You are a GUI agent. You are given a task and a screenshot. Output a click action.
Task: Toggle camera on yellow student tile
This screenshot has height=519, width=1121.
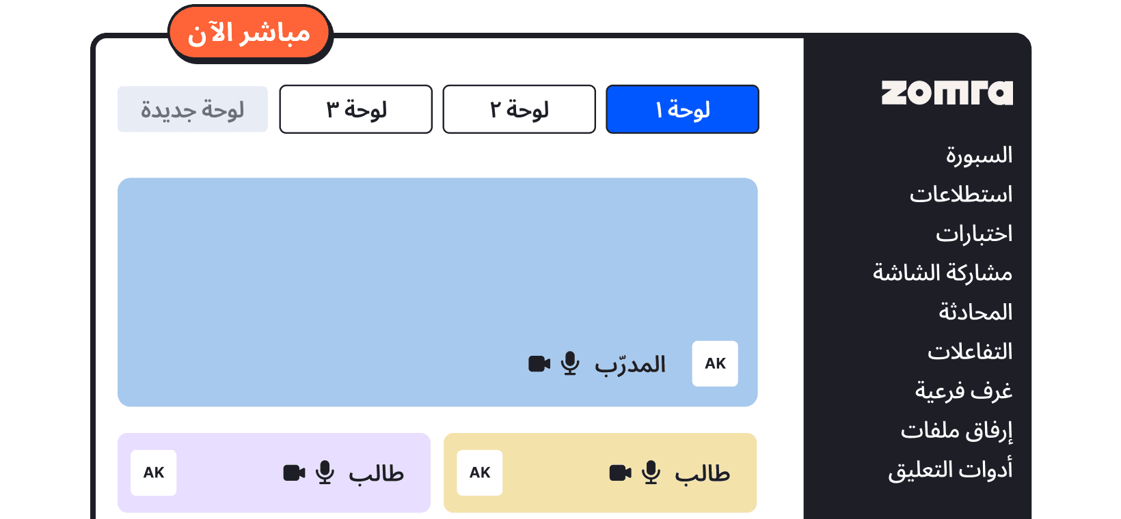(620, 473)
